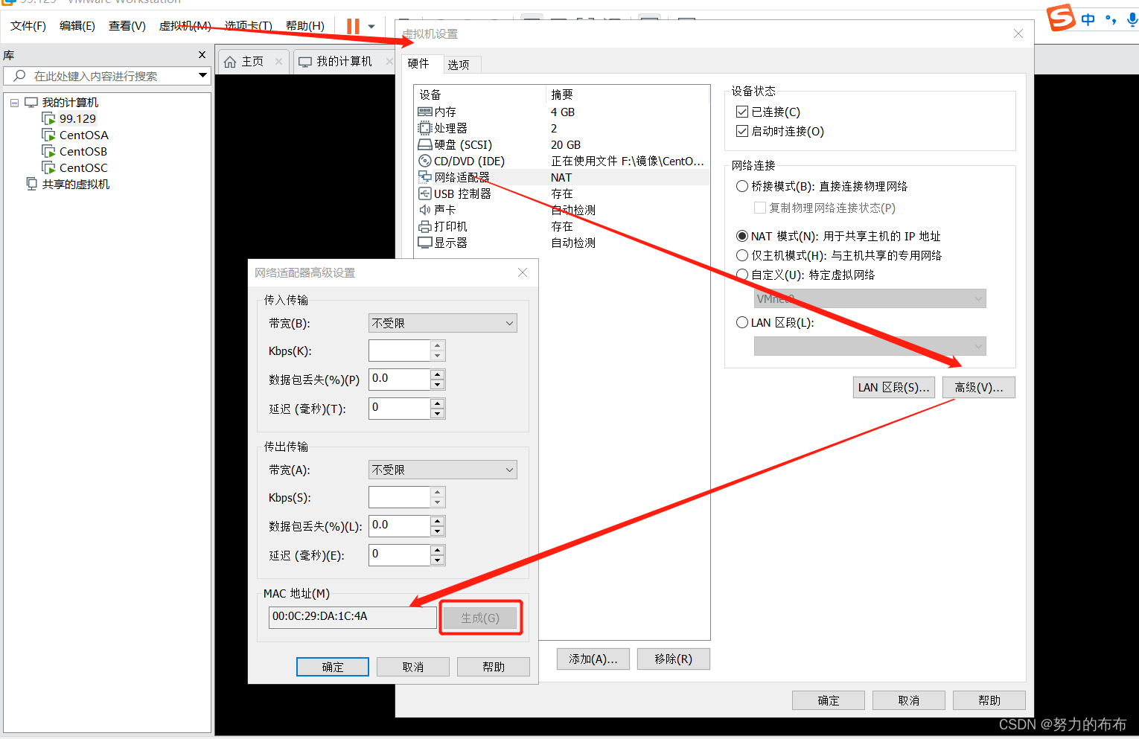Viewport: 1139px width, 739px height.
Task: Open the 文件(F) menu
Action: [x=28, y=26]
